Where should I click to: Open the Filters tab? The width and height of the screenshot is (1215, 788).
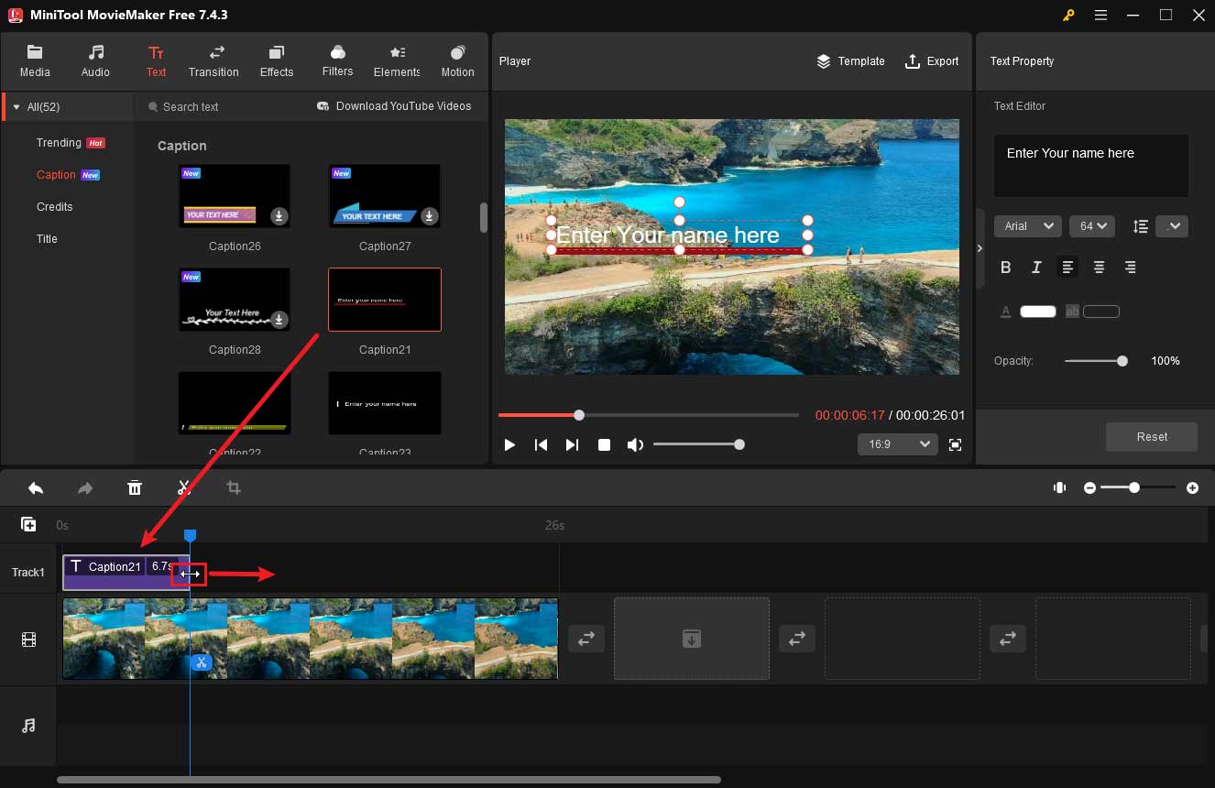(337, 61)
